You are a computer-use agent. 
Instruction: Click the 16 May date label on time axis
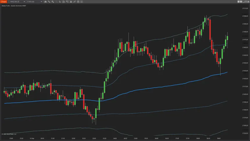pyautogui.click(x=32, y=138)
